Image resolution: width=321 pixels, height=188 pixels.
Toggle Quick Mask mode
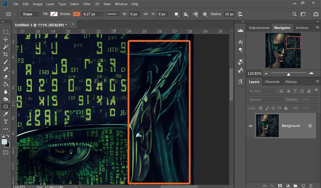tap(6, 153)
